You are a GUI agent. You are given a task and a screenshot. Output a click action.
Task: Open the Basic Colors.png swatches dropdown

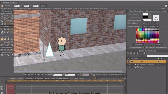[150, 27]
